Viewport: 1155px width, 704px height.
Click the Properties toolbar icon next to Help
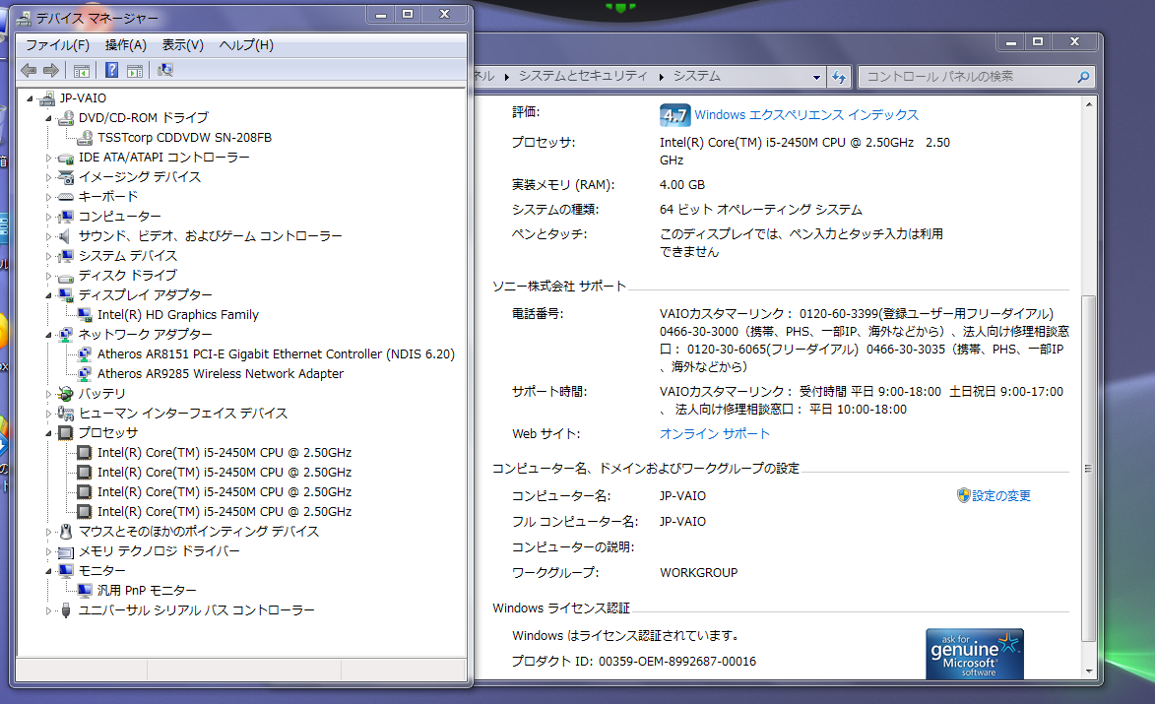[135, 71]
